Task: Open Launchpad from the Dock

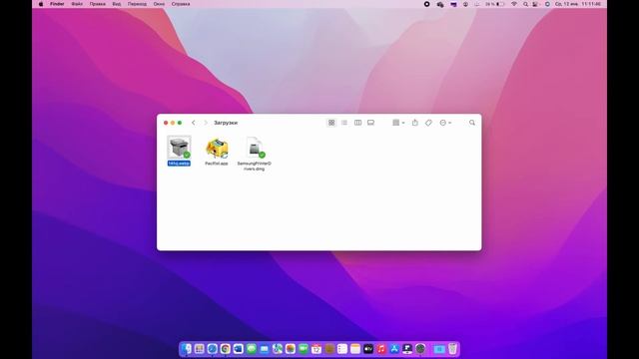Action: point(200,349)
